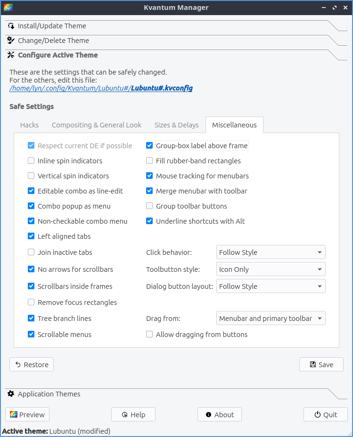Enable Inline spin indicators checkbox
Screen dimensions: 353x437
(31, 161)
